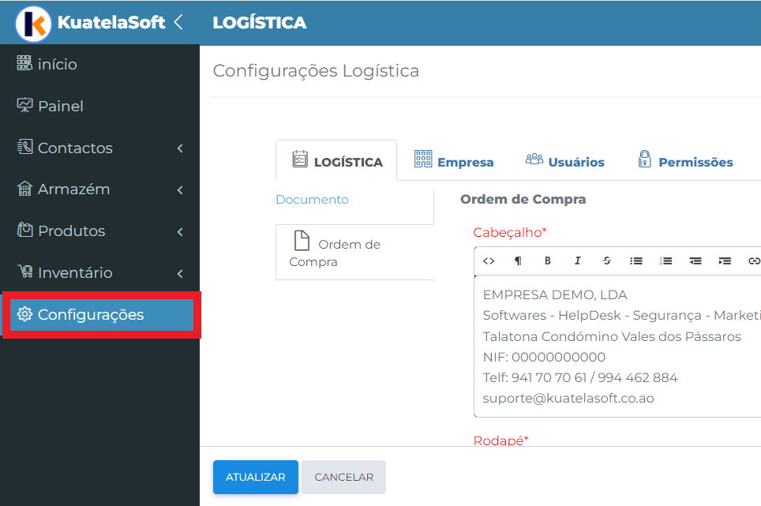
Task: Switch to the LOGÍSTICA tab
Action: pos(336,160)
